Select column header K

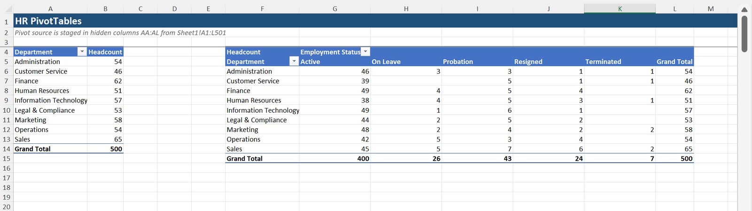[620, 8]
